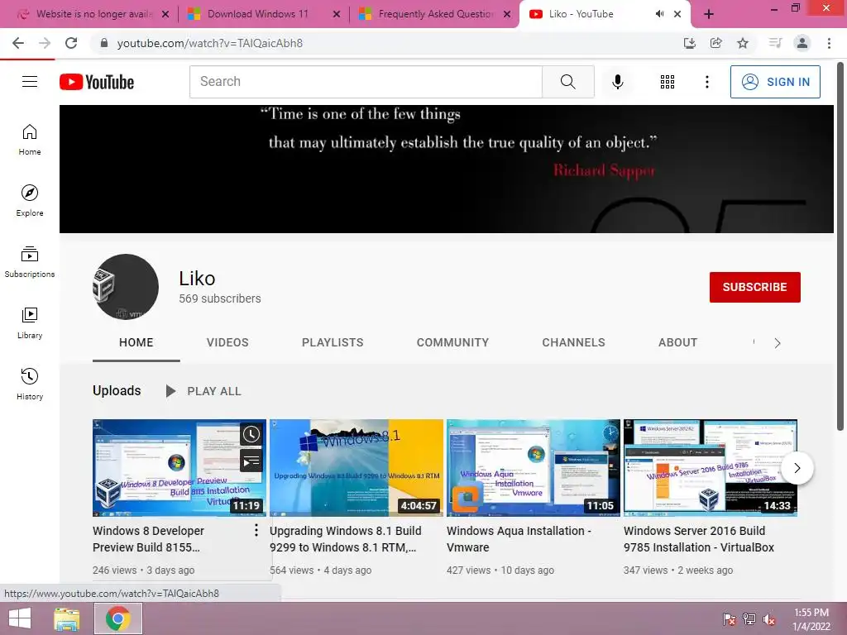Screen dimensions: 847x635
Task: Click the page vertical scrollbar
Action: 840,246
